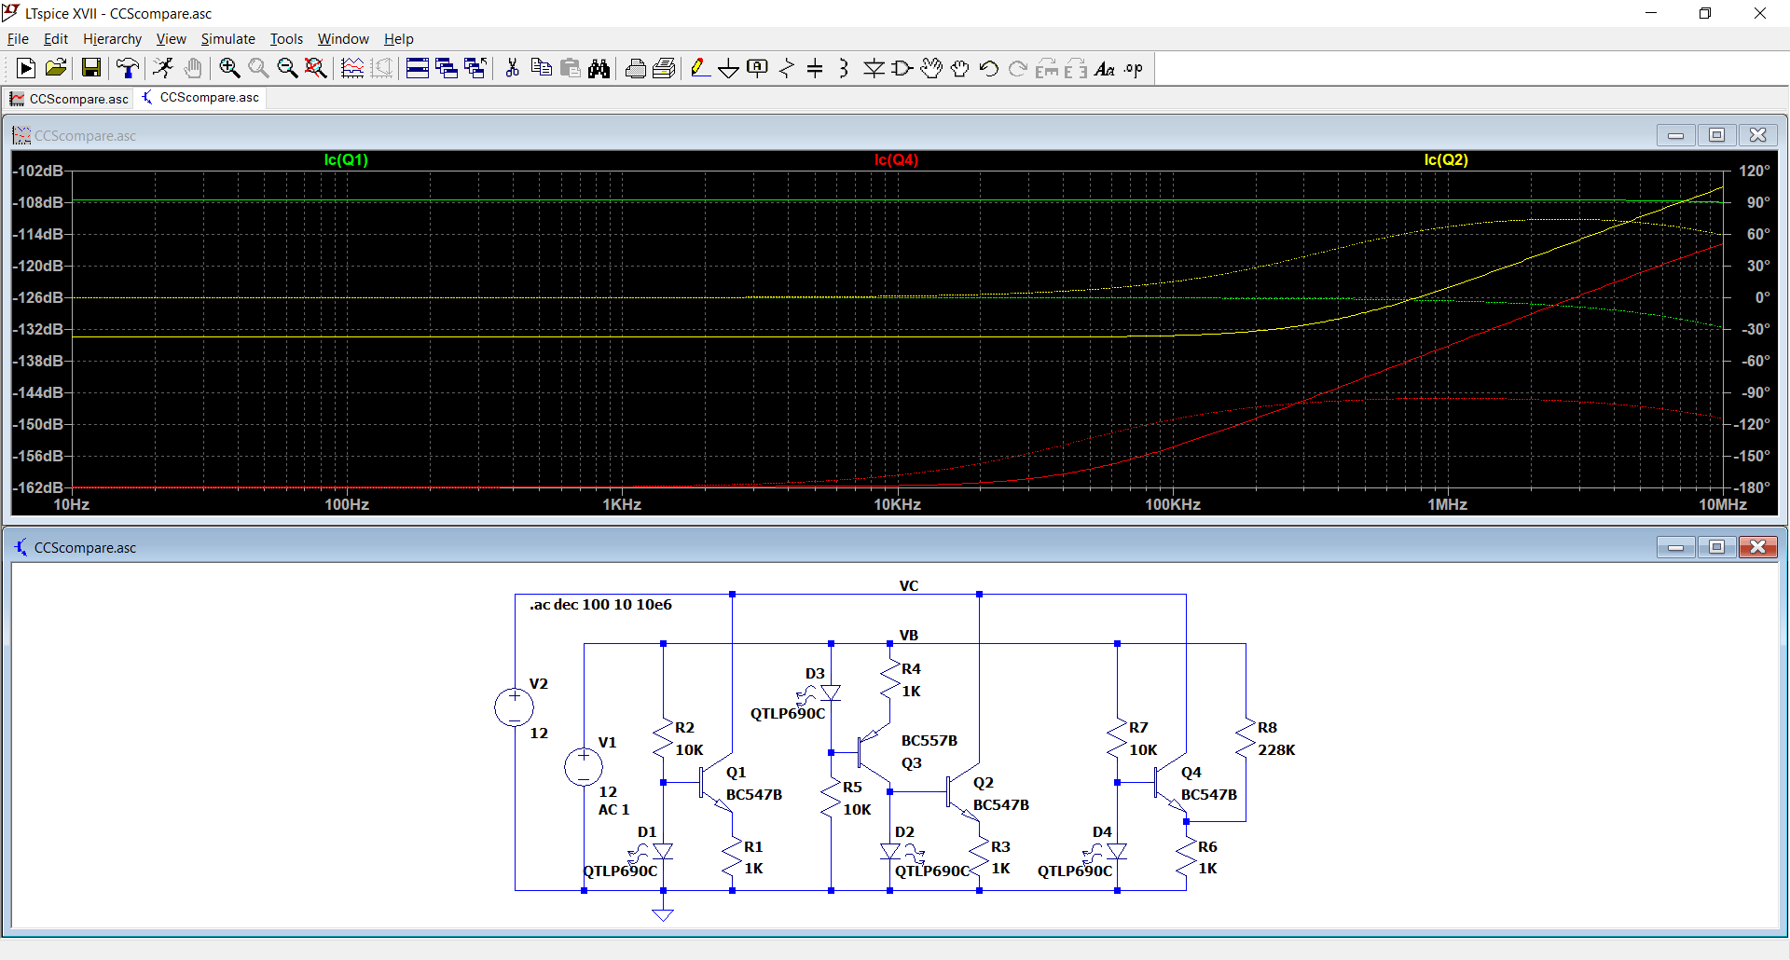Screen dimensions: 1790x960
Task: Select the Copy tool in the toolbar
Action: pos(541,68)
